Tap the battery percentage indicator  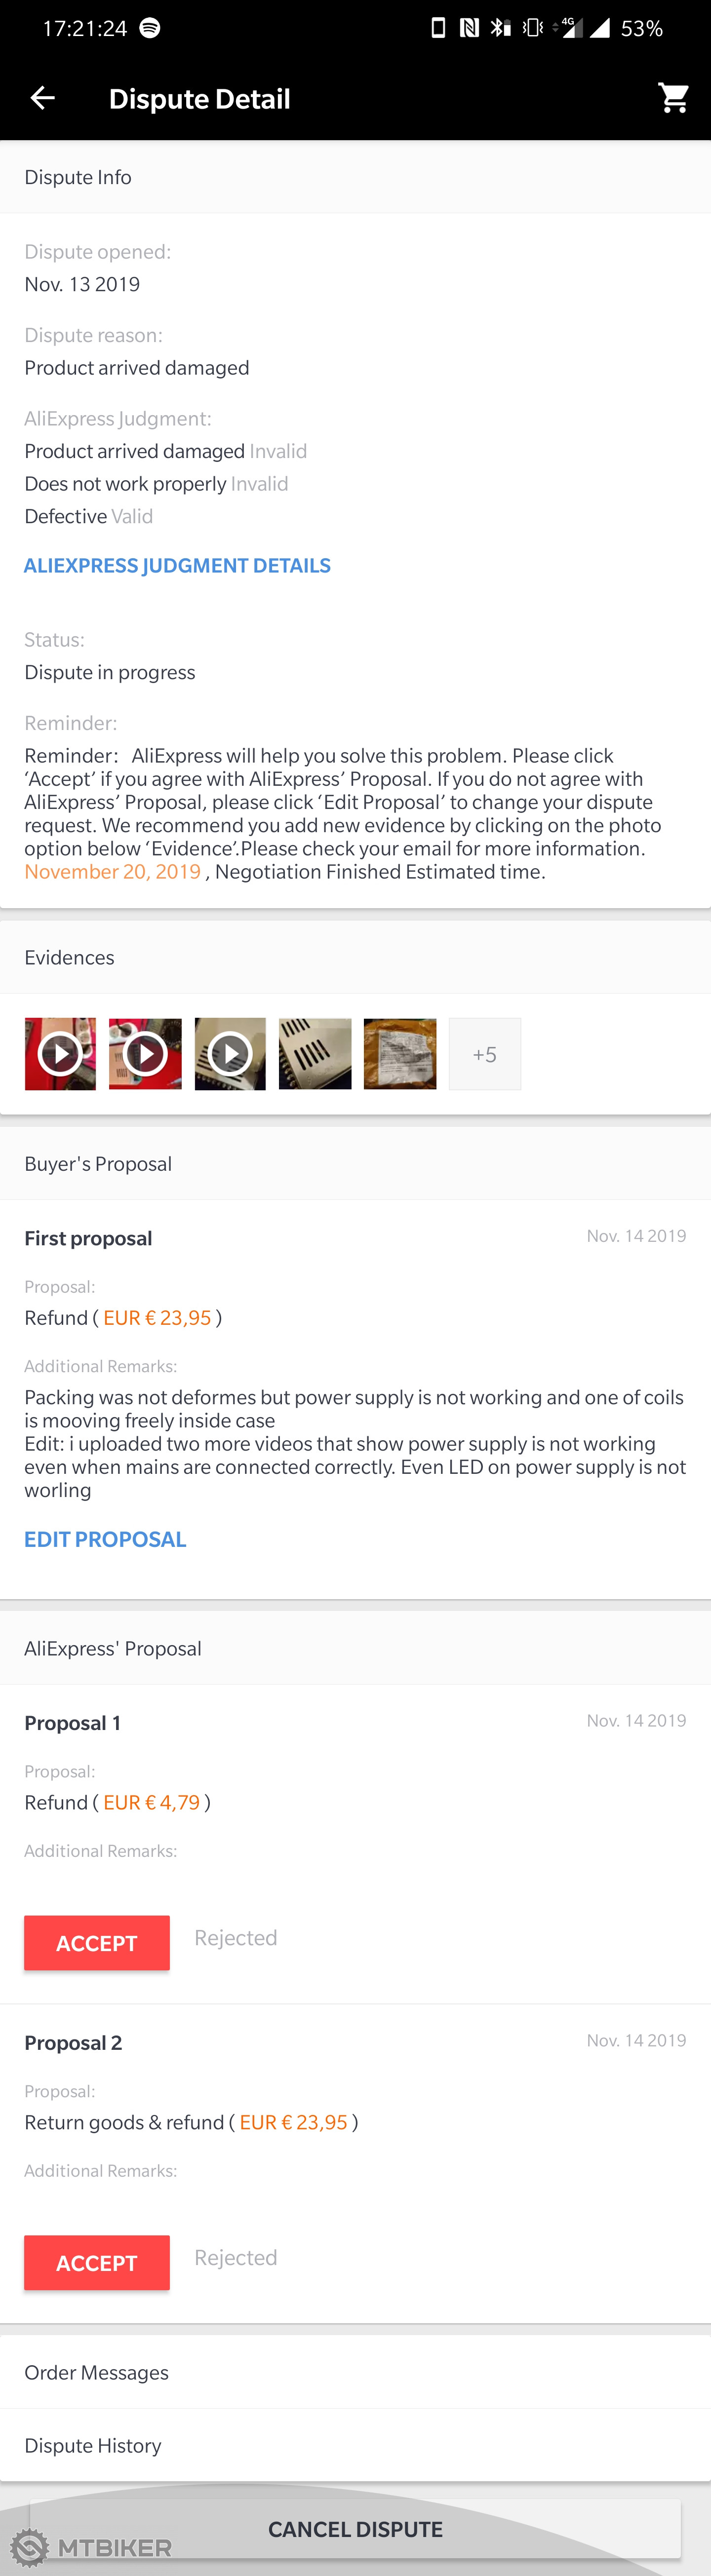641,28
